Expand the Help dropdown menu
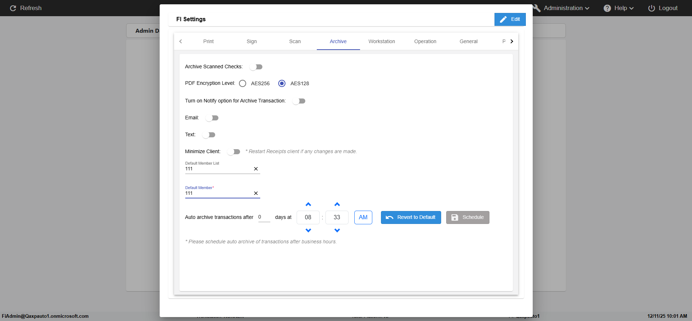Screen dimensions: 692x321 pos(620,8)
